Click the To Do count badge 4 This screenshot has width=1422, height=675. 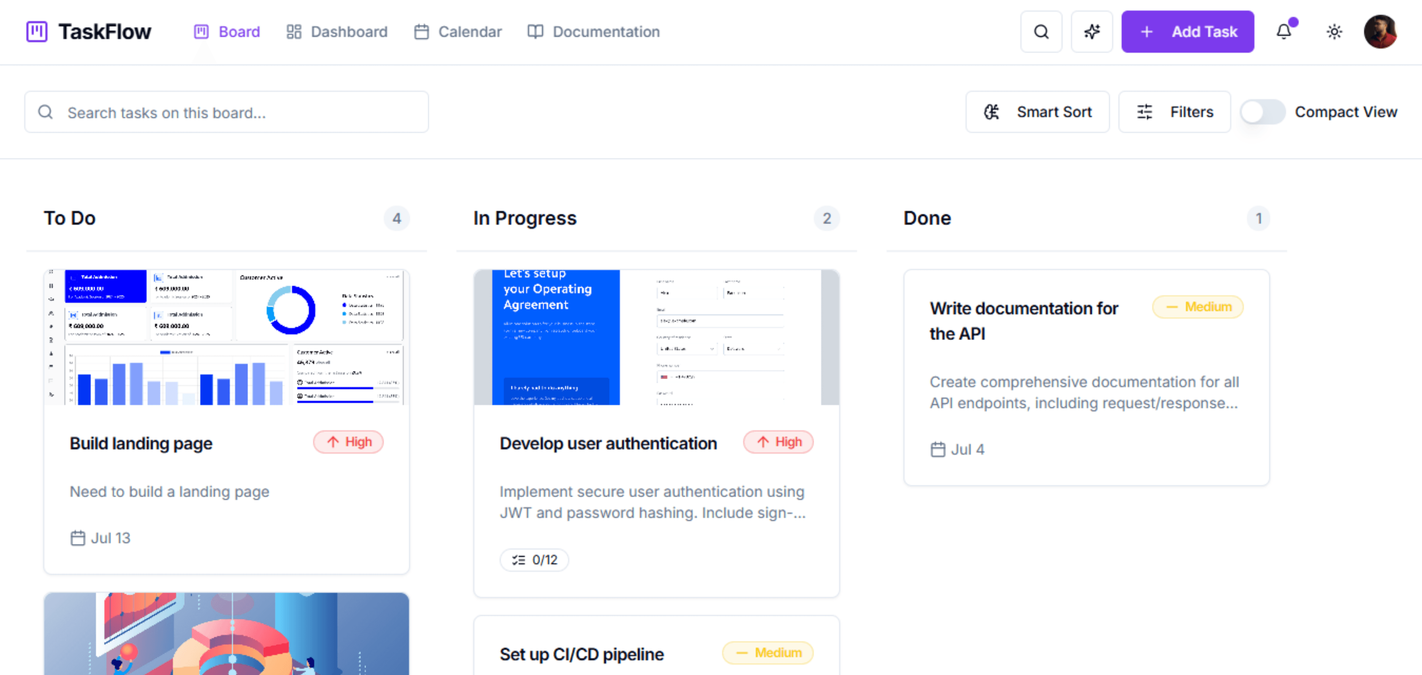[396, 219]
